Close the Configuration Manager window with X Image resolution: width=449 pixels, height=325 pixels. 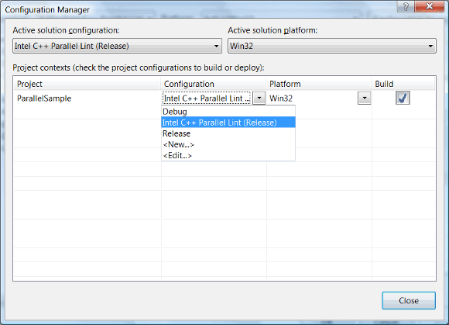click(429, 6)
